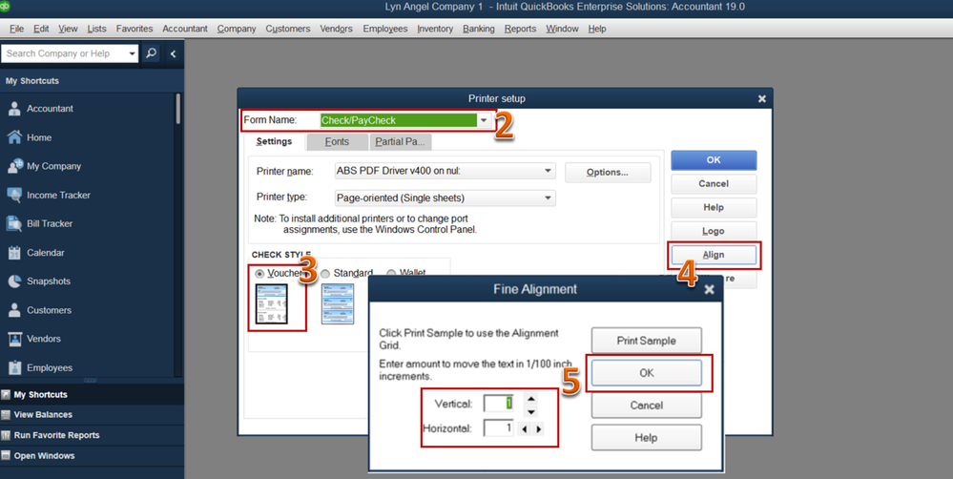Click the Vertical value input field
953x479 pixels.
(498, 403)
